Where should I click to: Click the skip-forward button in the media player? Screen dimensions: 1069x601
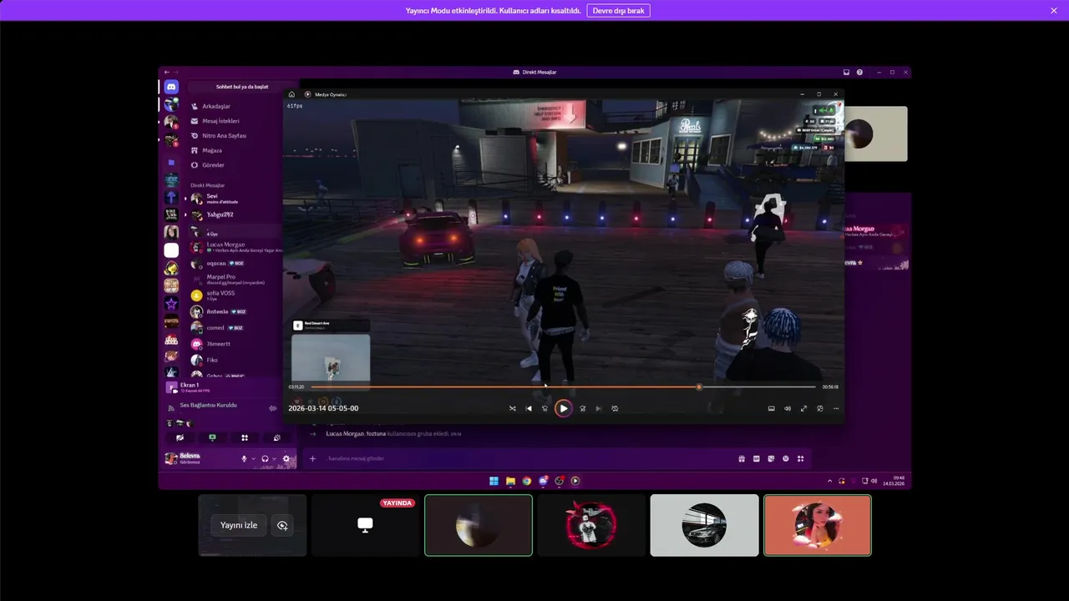click(x=582, y=408)
